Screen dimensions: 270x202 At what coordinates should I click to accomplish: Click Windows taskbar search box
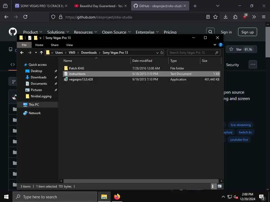point(55,197)
